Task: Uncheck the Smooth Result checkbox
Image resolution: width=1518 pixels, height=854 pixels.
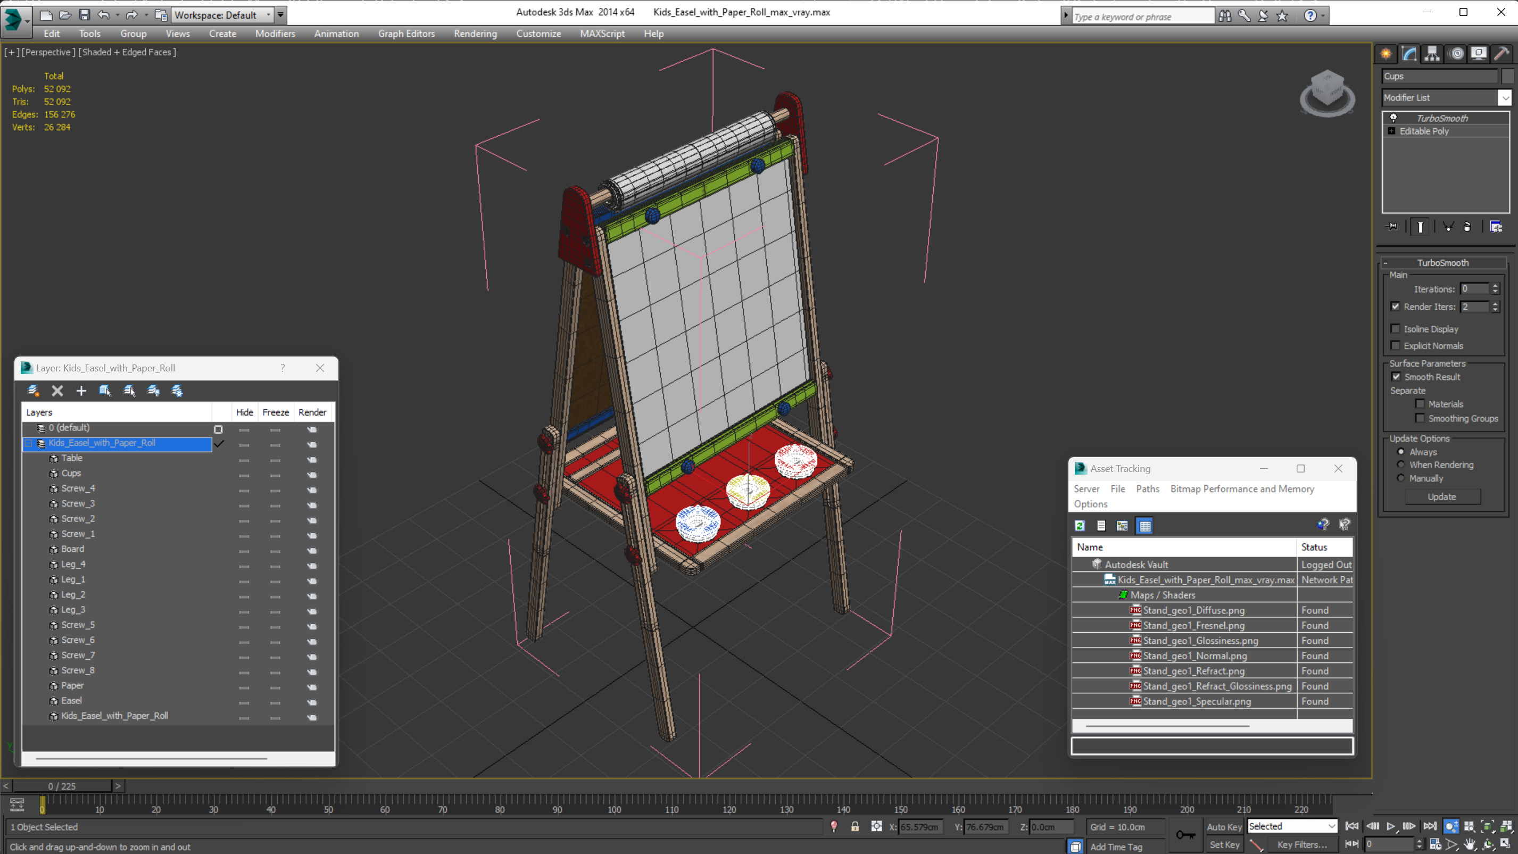Action: click(x=1396, y=377)
